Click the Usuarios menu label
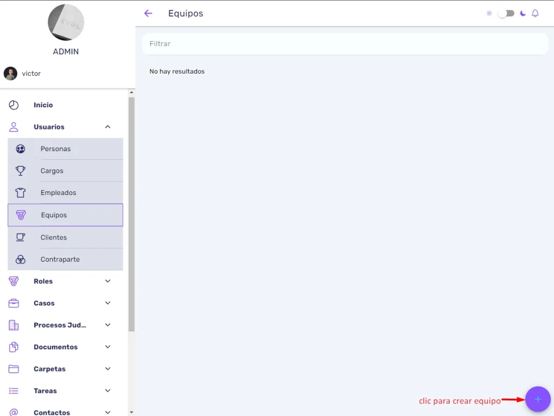The image size is (554, 416). click(49, 127)
